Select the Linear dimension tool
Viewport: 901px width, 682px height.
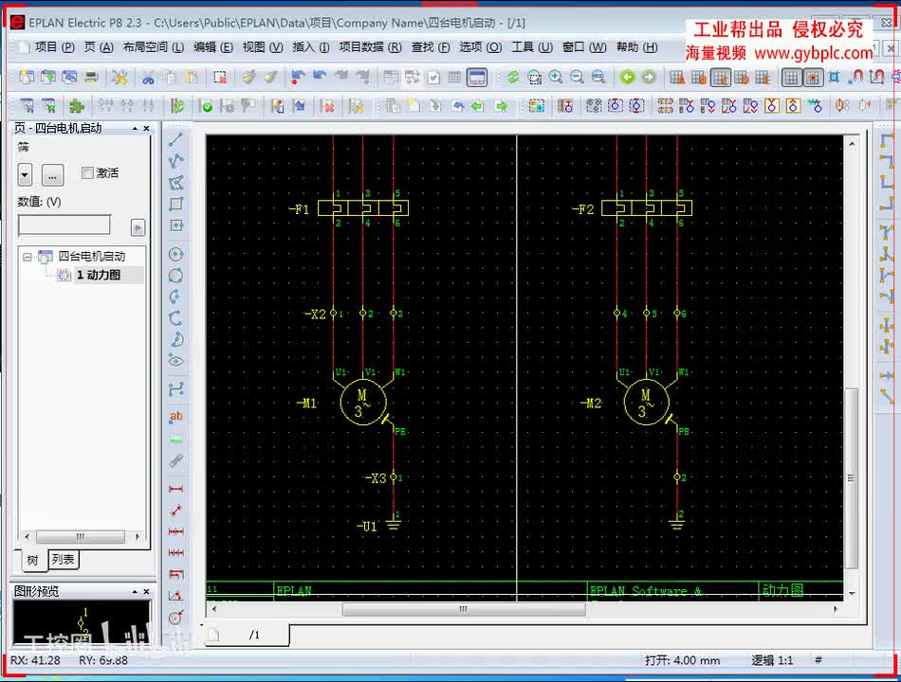pos(175,489)
